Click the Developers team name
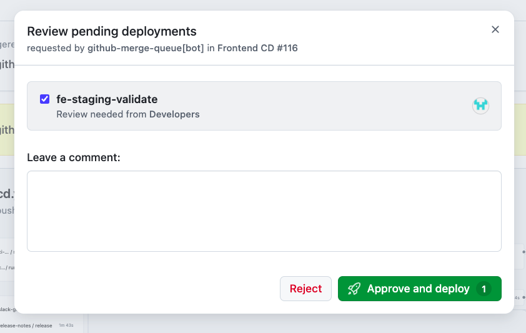This screenshot has height=333, width=526. (174, 114)
